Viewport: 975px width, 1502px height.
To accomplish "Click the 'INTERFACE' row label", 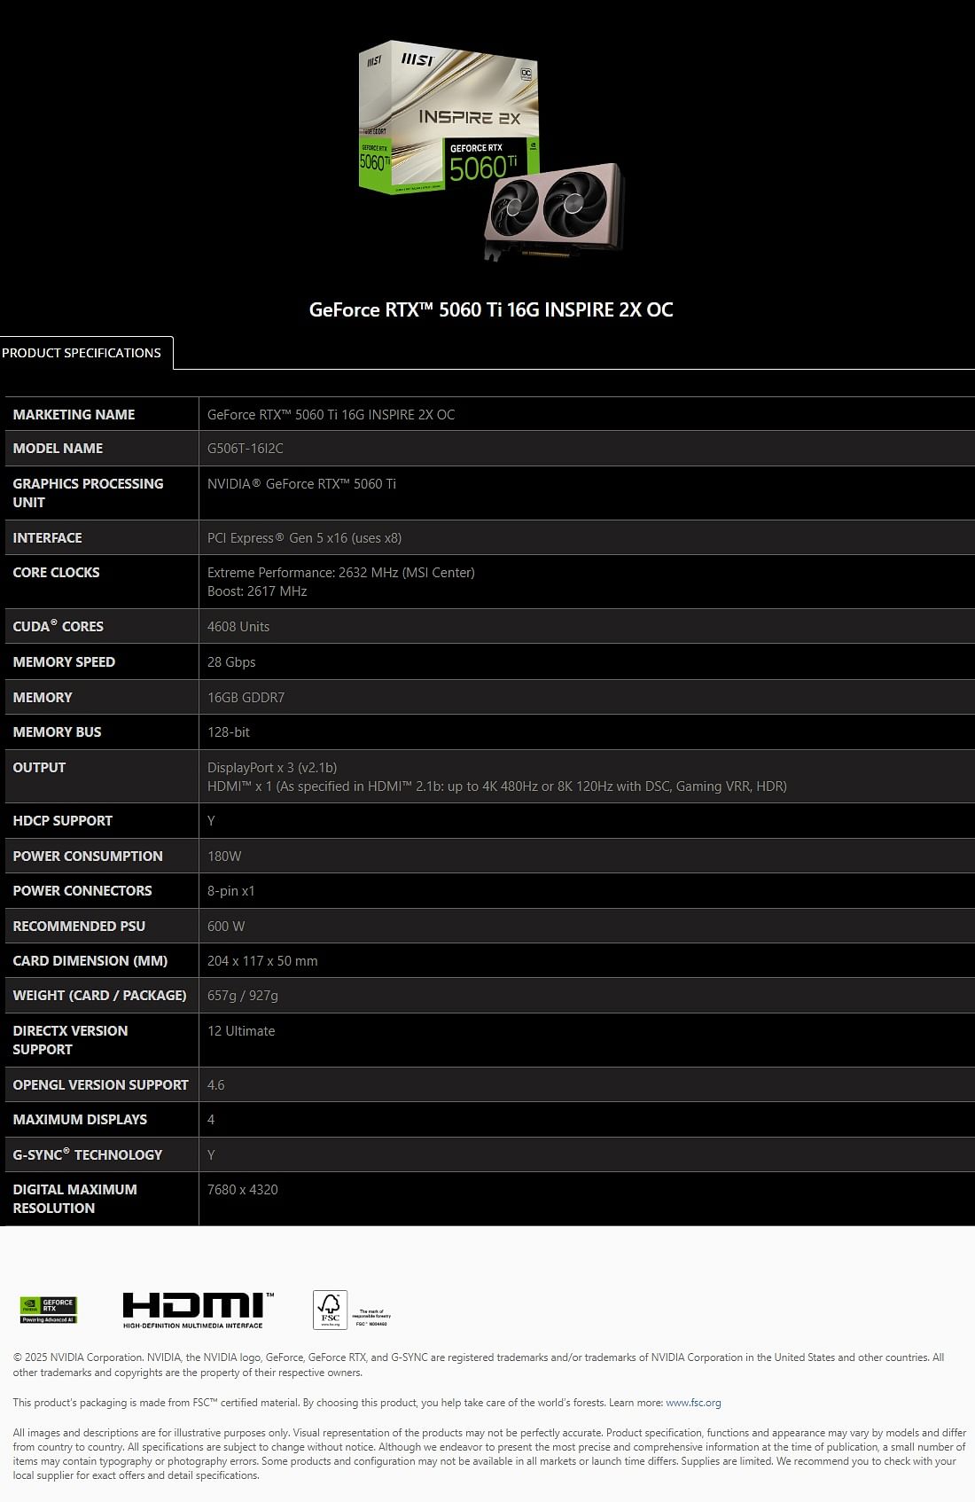I will coord(47,538).
